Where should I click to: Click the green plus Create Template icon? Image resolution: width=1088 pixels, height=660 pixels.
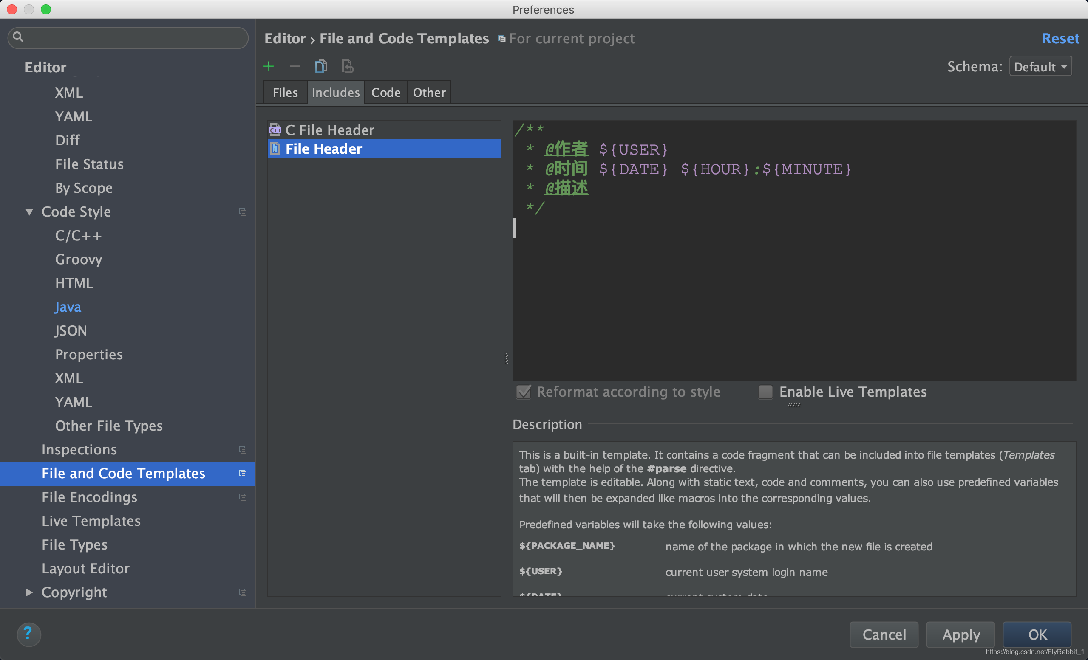coord(269,67)
